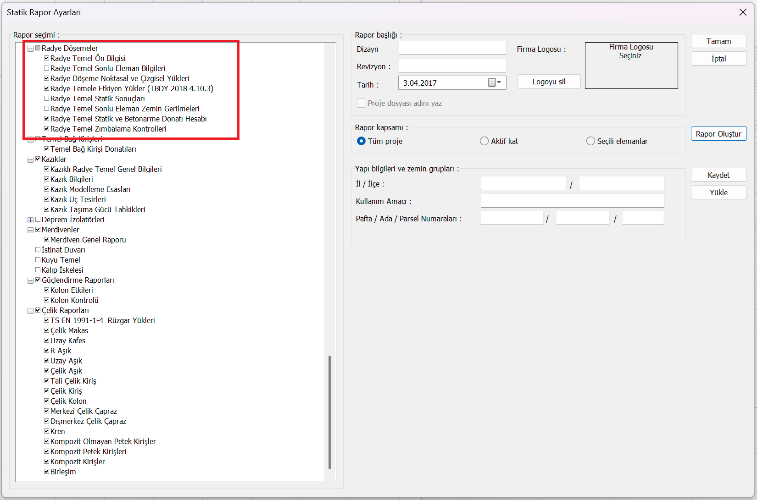Check the İstinat Duvarı report option

tap(38, 250)
